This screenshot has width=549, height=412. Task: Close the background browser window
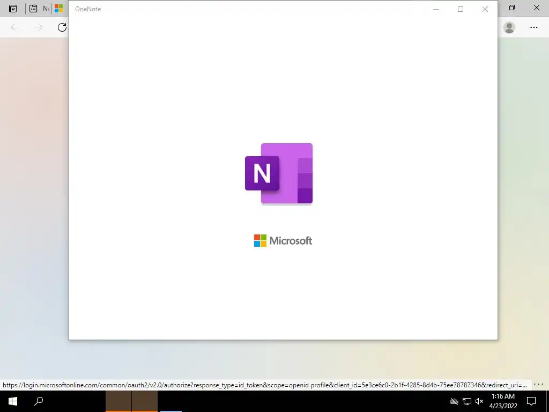tap(536, 8)
